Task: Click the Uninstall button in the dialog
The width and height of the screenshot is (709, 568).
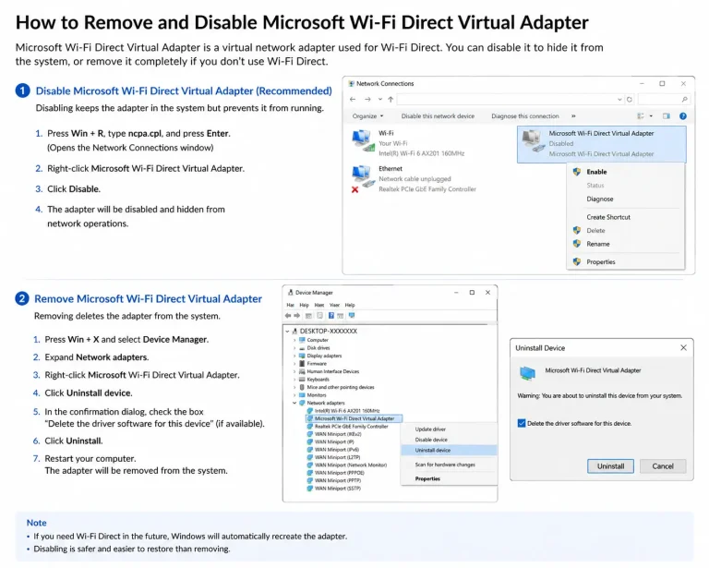Action: point(610,466)
